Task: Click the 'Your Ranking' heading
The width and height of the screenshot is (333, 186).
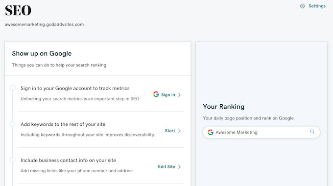Action: point(224,107)
